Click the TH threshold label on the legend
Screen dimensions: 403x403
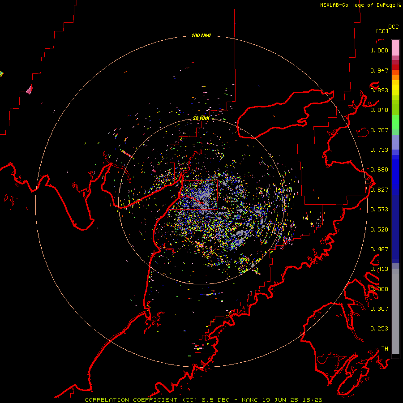[x=385, y=348]
